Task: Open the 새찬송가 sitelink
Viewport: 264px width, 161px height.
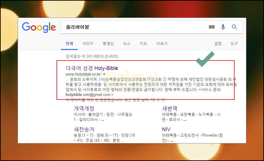Action: (x=84, y=129)
